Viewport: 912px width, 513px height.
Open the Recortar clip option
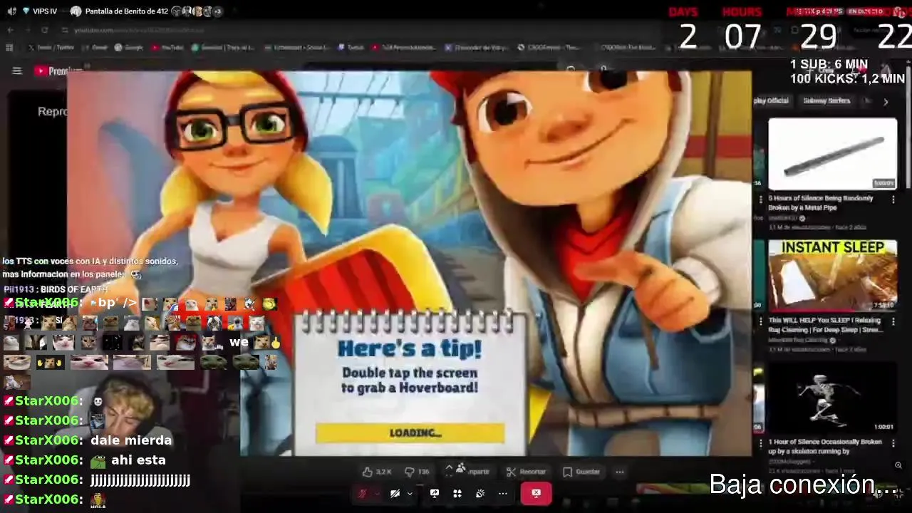[x=526, y=472]
